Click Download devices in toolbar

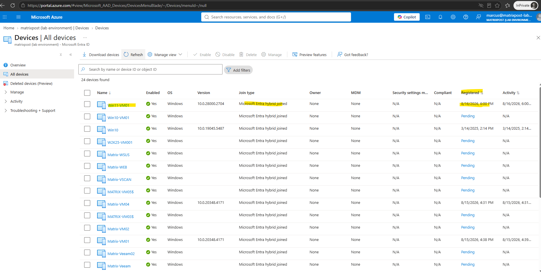(101, 55)
